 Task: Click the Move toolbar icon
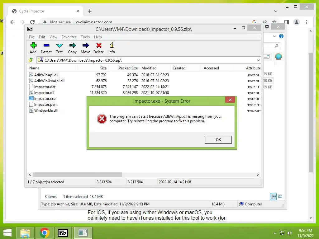point(86,45)
